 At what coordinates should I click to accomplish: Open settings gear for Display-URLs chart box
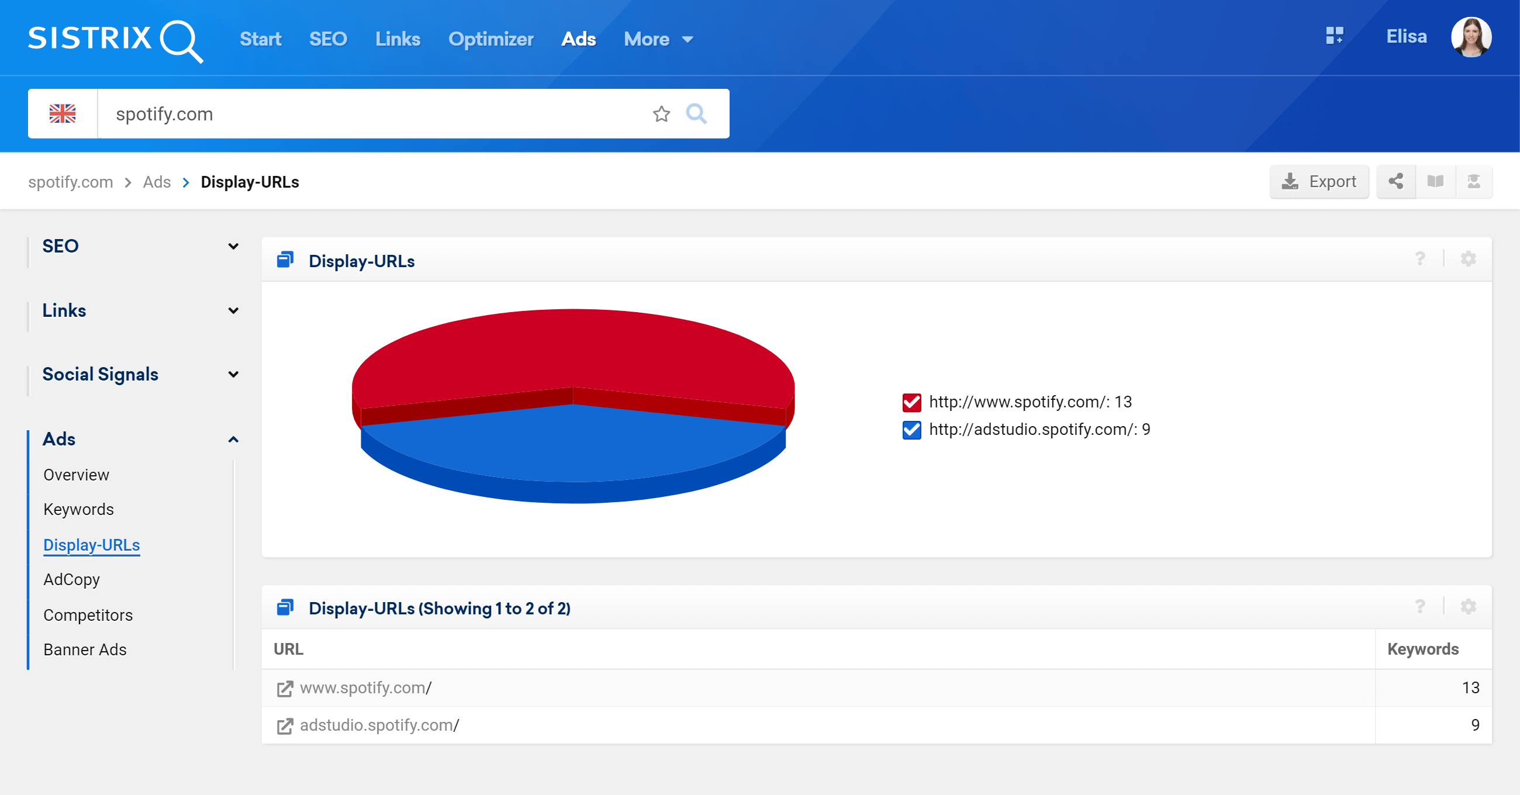click(1468, 259)
